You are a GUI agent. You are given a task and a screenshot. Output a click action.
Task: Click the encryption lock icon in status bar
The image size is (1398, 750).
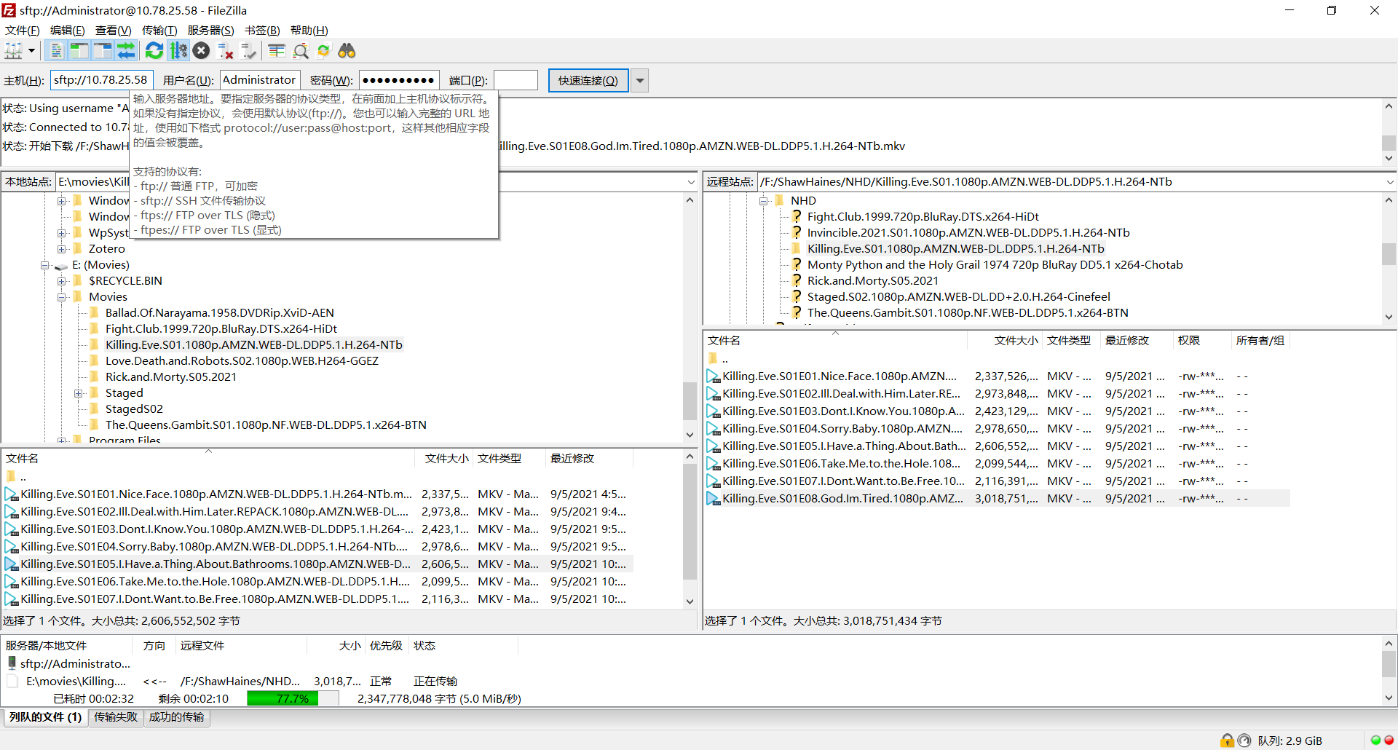(1228, 741)
